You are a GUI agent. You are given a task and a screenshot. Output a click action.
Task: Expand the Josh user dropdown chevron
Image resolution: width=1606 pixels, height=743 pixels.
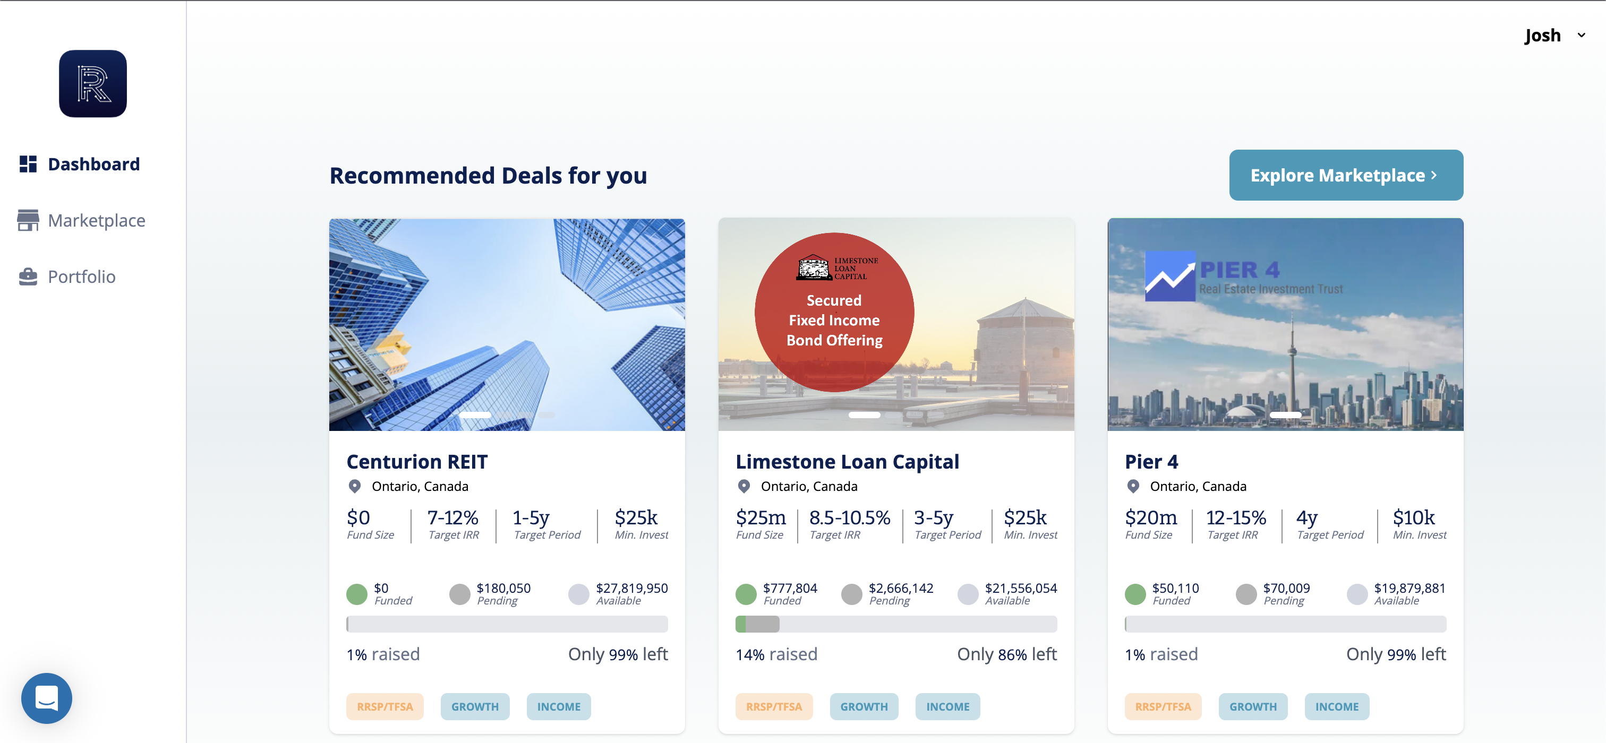click(1581, 36)
